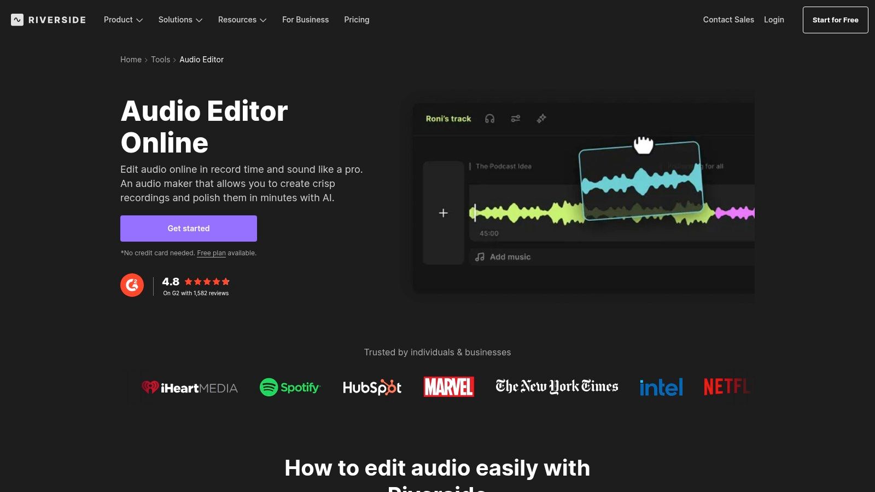The width and height of the screenshot is (875, 492).
Task: Click the plus icon to add a track
Action: pos(443,213)
